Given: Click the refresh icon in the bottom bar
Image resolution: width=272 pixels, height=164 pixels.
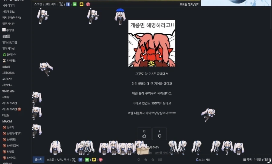Looking at the screenshot, I should [x=139, y=160].
